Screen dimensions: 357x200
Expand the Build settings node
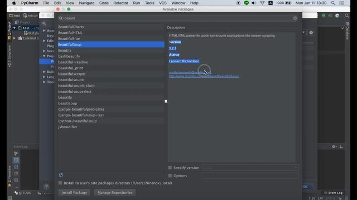pos(44,72)
